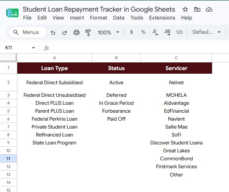Format as percent
This screenshot has height=192, width=229.
143,32
